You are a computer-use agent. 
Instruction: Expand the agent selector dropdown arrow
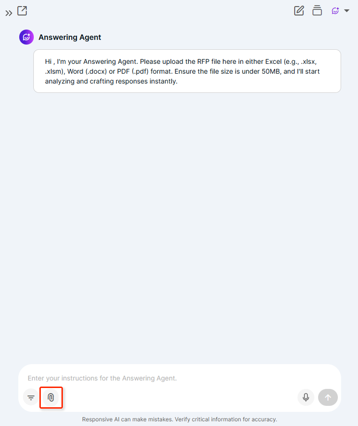click(x=347, y=11)
